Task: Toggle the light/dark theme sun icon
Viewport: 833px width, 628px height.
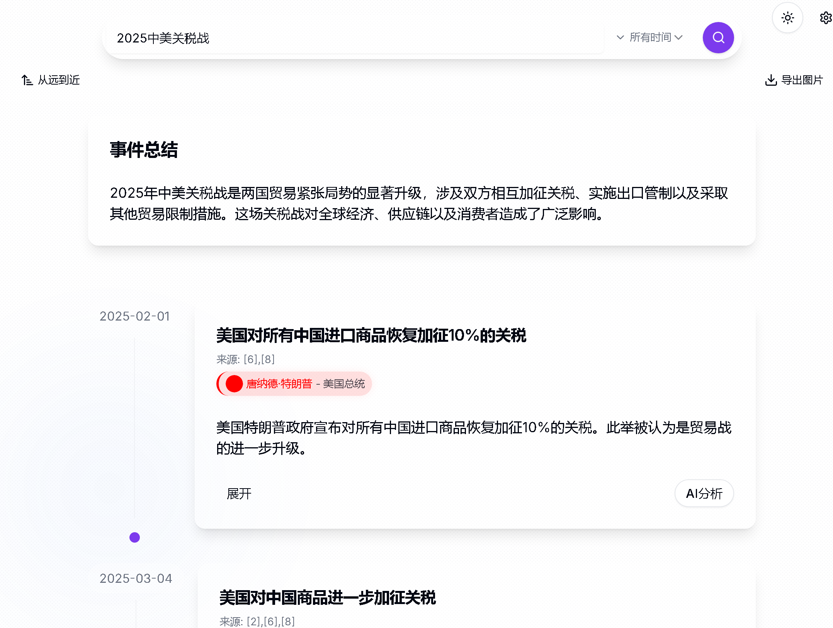Action: 787,17
